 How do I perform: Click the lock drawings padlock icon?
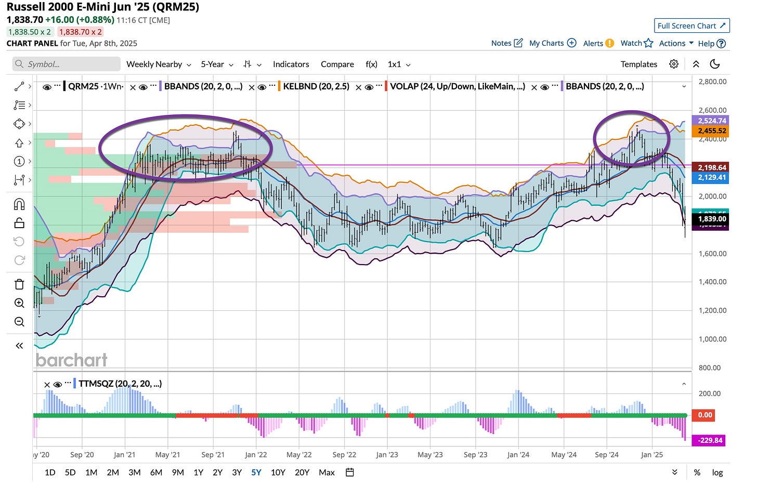(x=19, y=223)
